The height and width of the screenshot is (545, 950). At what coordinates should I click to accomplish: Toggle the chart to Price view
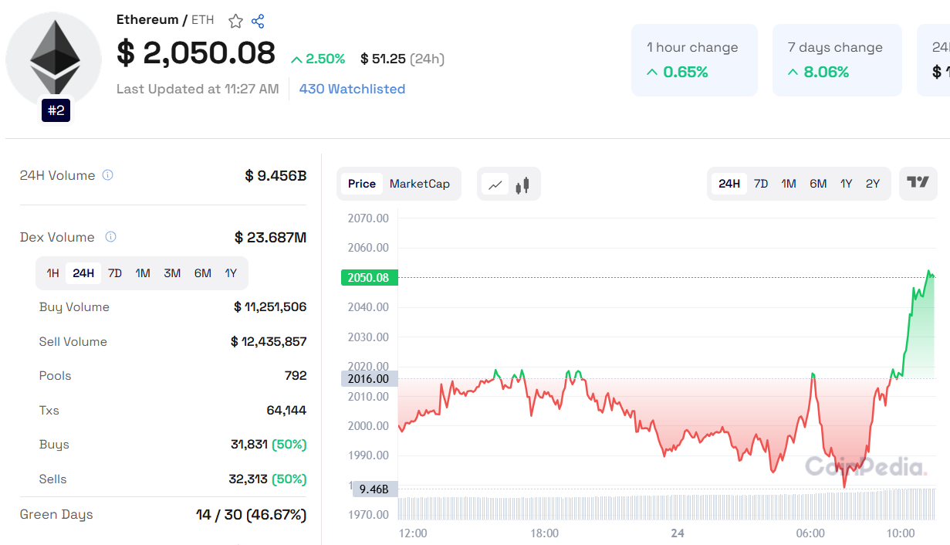pos(361,184)
